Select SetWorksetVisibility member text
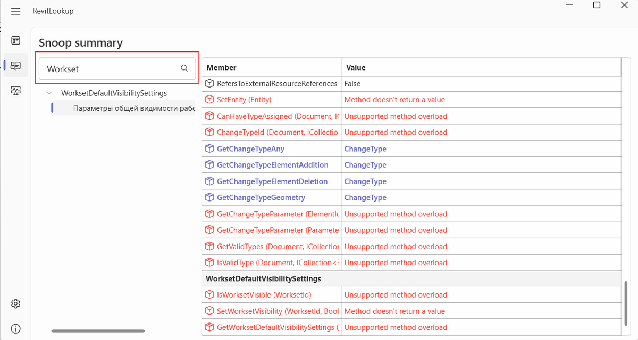This screenshot has height=340, width=638. coord(278,311)
